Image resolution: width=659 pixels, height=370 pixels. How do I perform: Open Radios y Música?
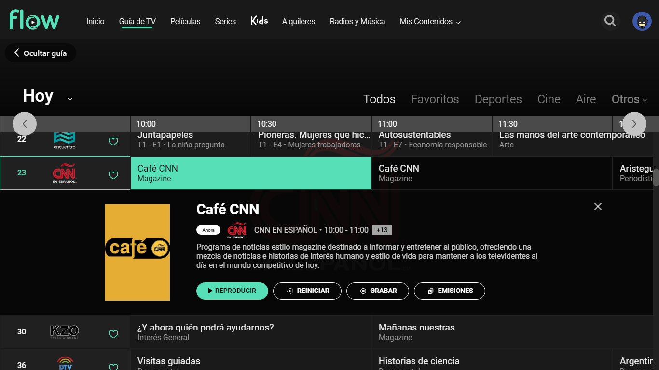click(357, 21)
